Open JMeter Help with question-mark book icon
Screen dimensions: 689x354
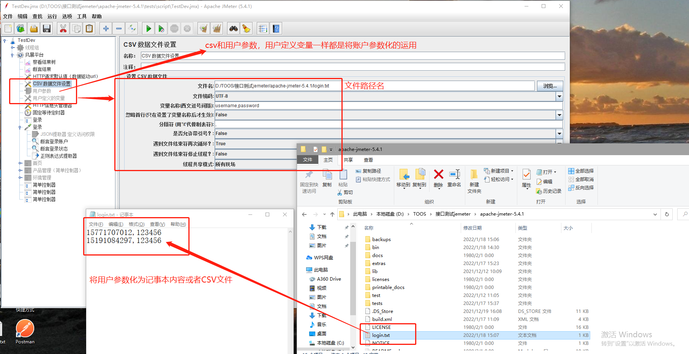[276, 29]
